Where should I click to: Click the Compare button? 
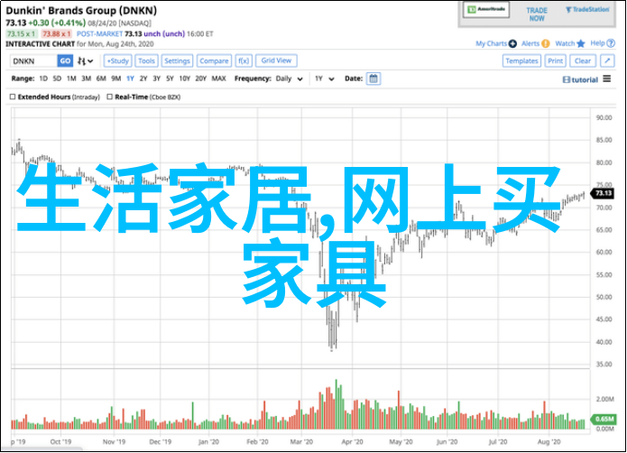[x=214, y=60]
